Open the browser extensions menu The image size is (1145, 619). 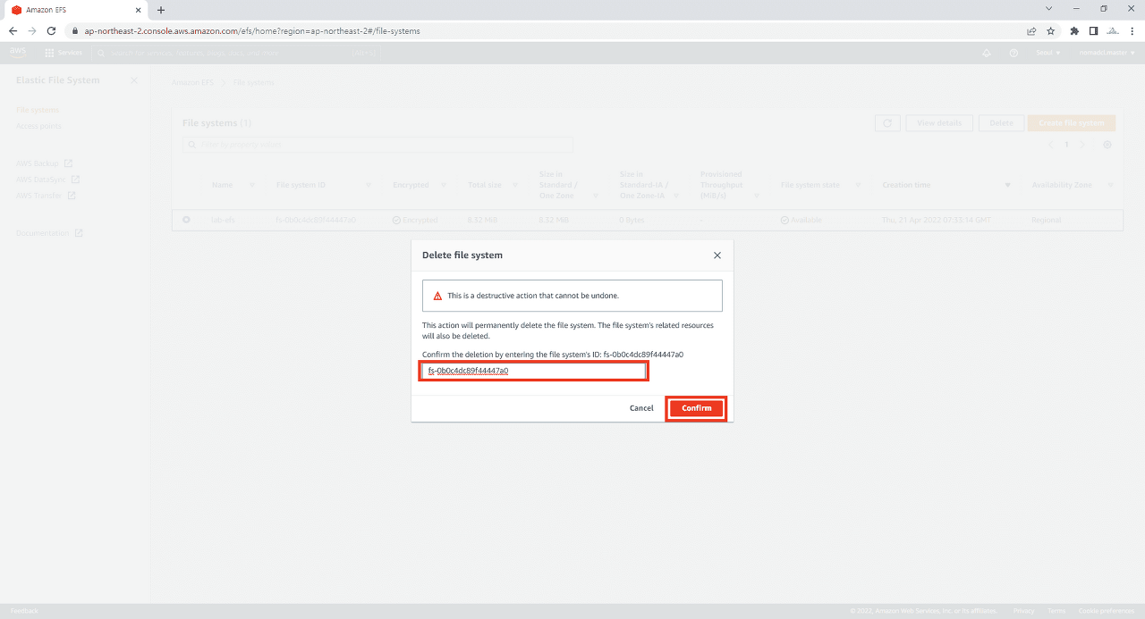point(1074,30)
